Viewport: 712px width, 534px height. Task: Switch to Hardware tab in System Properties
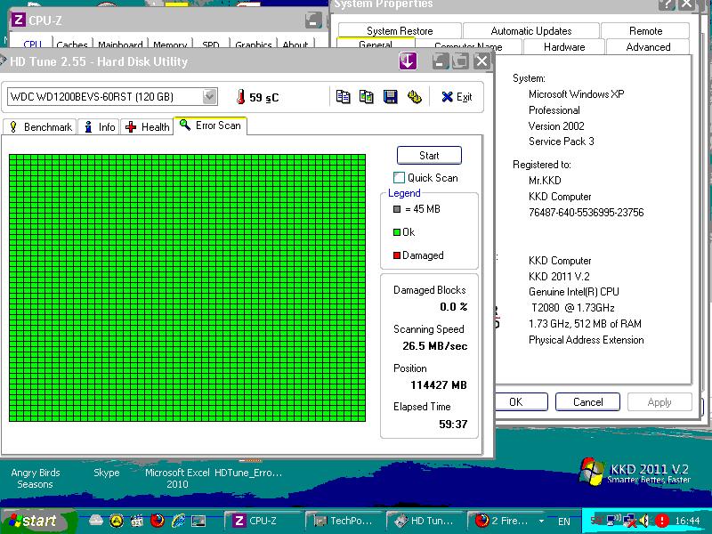tap(564, 47)
